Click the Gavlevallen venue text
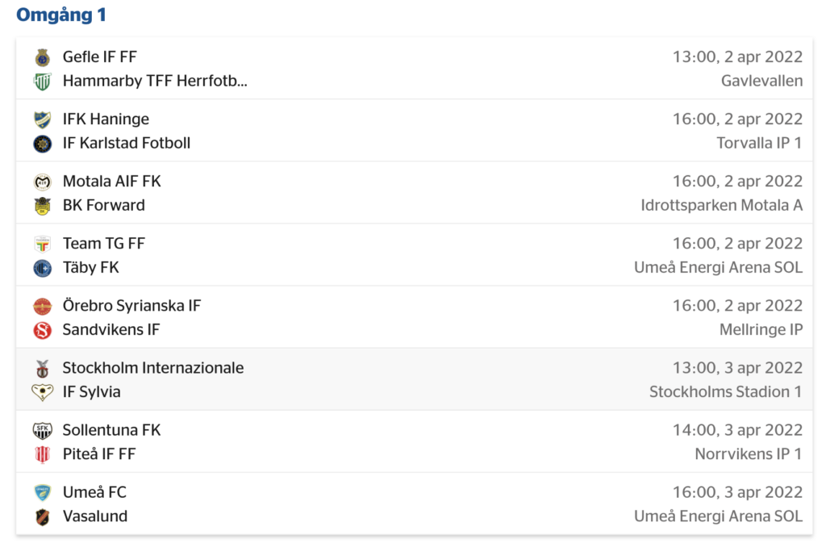Image resolution: width=826 pixels, height=556 pixels. (x=761, y=82)
